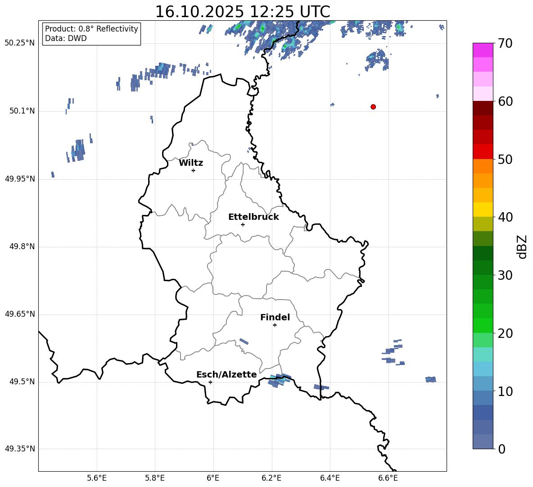The width and height of the screenshot is (533, 487).
Task: Click the colorbar tick label 30
Action: (505, 275)
